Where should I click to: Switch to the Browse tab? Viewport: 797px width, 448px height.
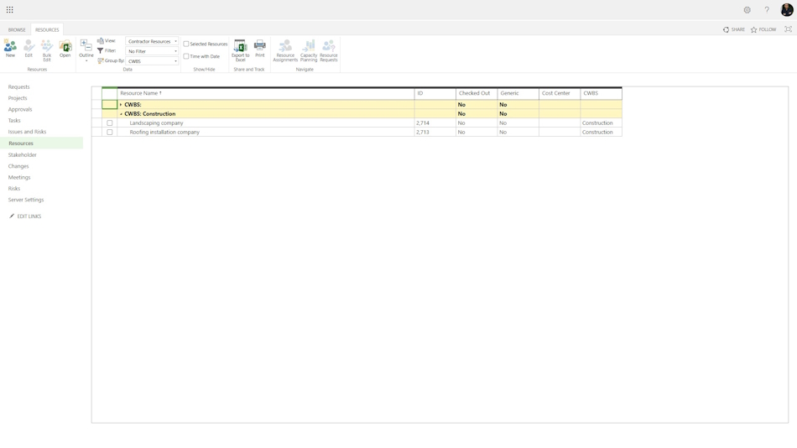[x=17, y=29]
